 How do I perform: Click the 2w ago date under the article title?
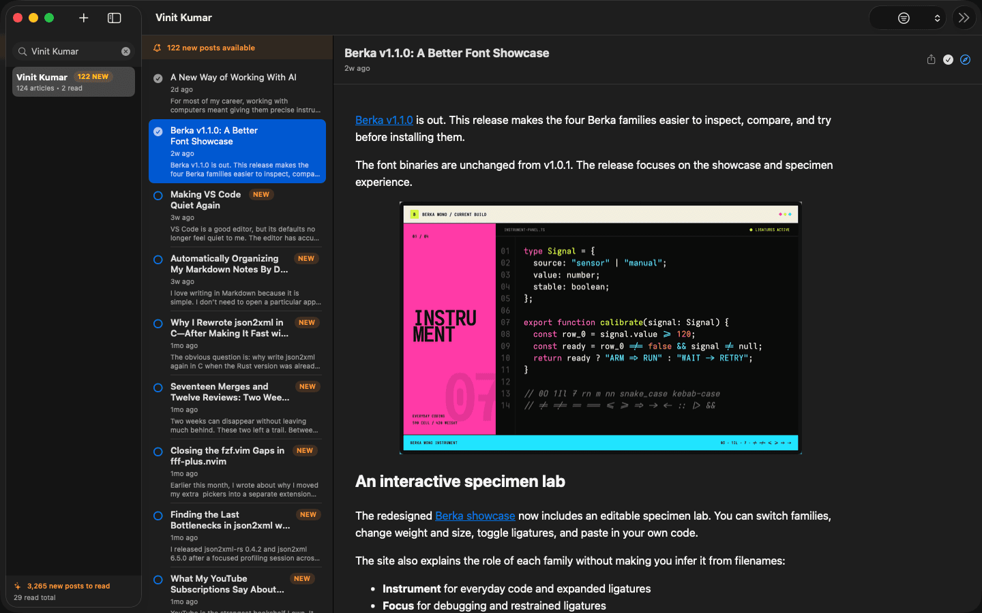point(357,68)
